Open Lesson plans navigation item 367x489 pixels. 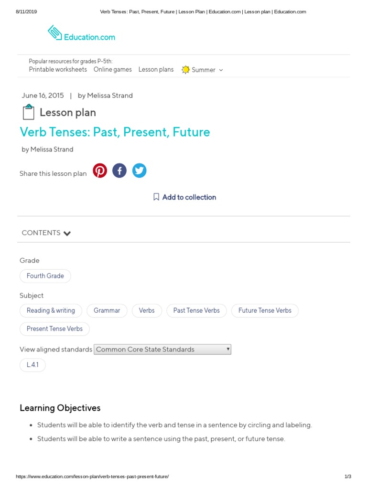(156, 69)
